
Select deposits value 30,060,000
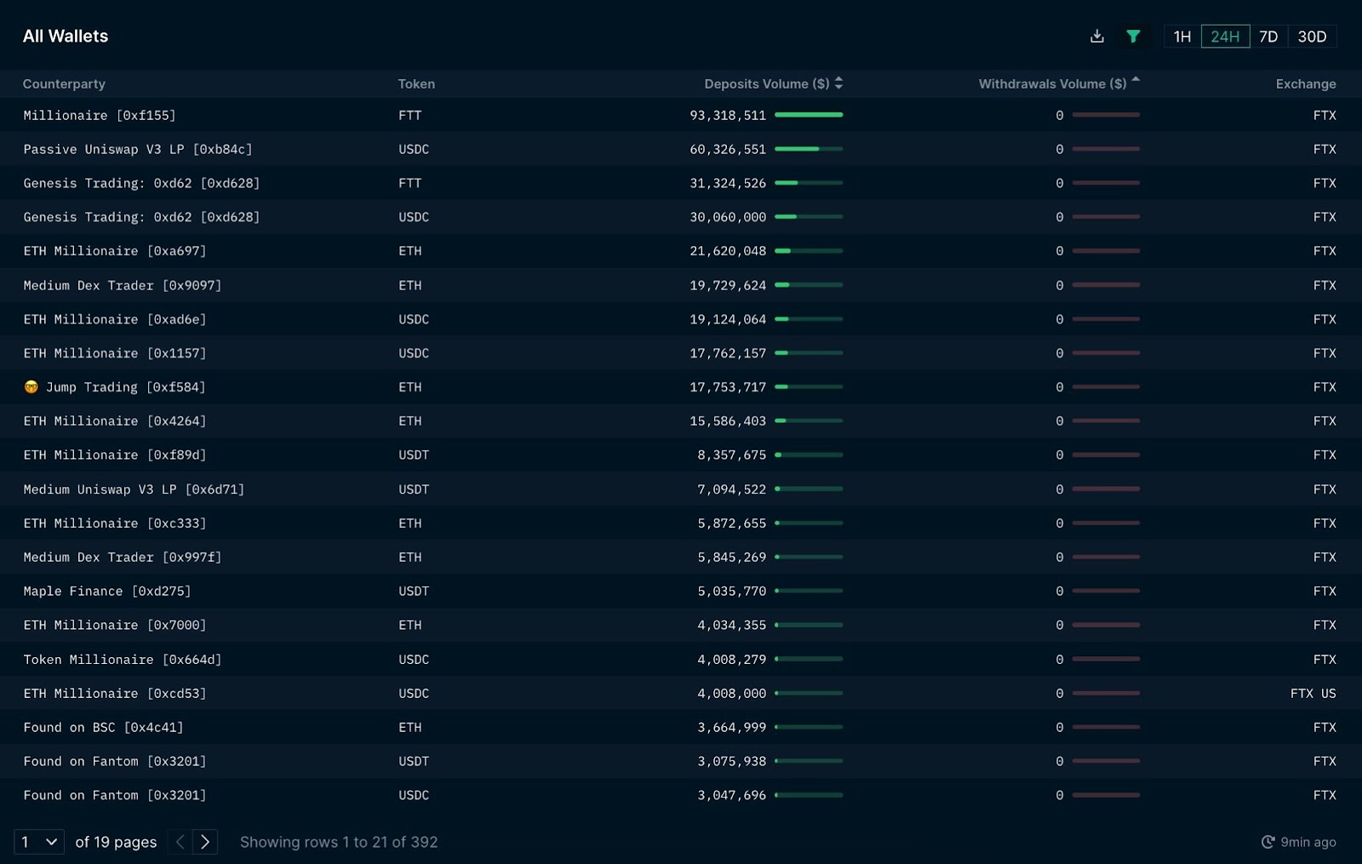point(728,217)
